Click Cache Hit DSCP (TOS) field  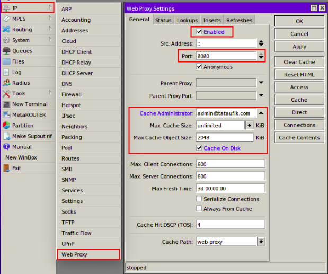231,225
